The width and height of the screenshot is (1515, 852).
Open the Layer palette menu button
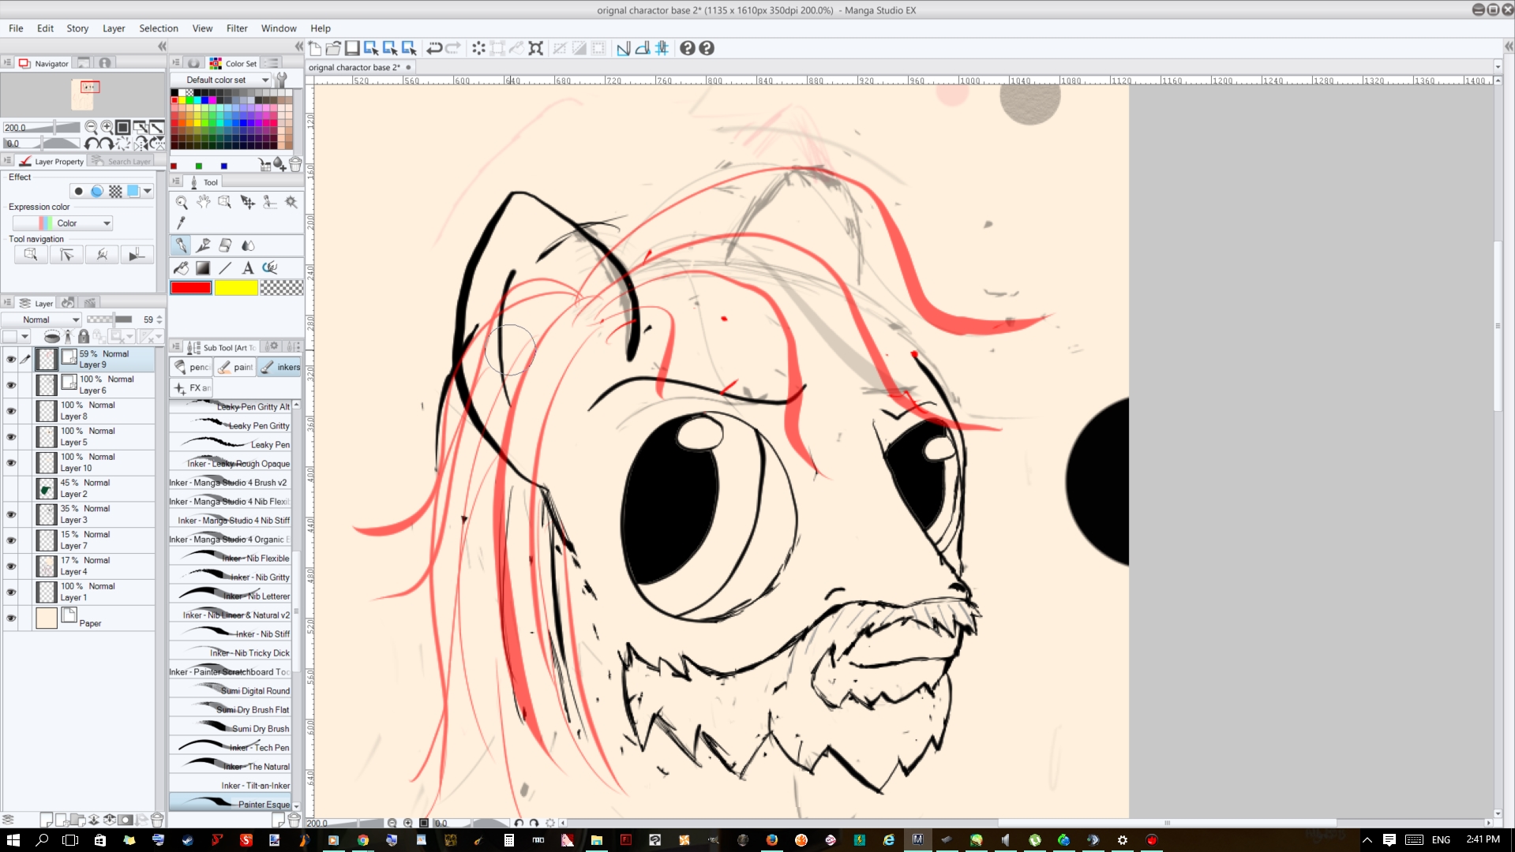(7, 303)
